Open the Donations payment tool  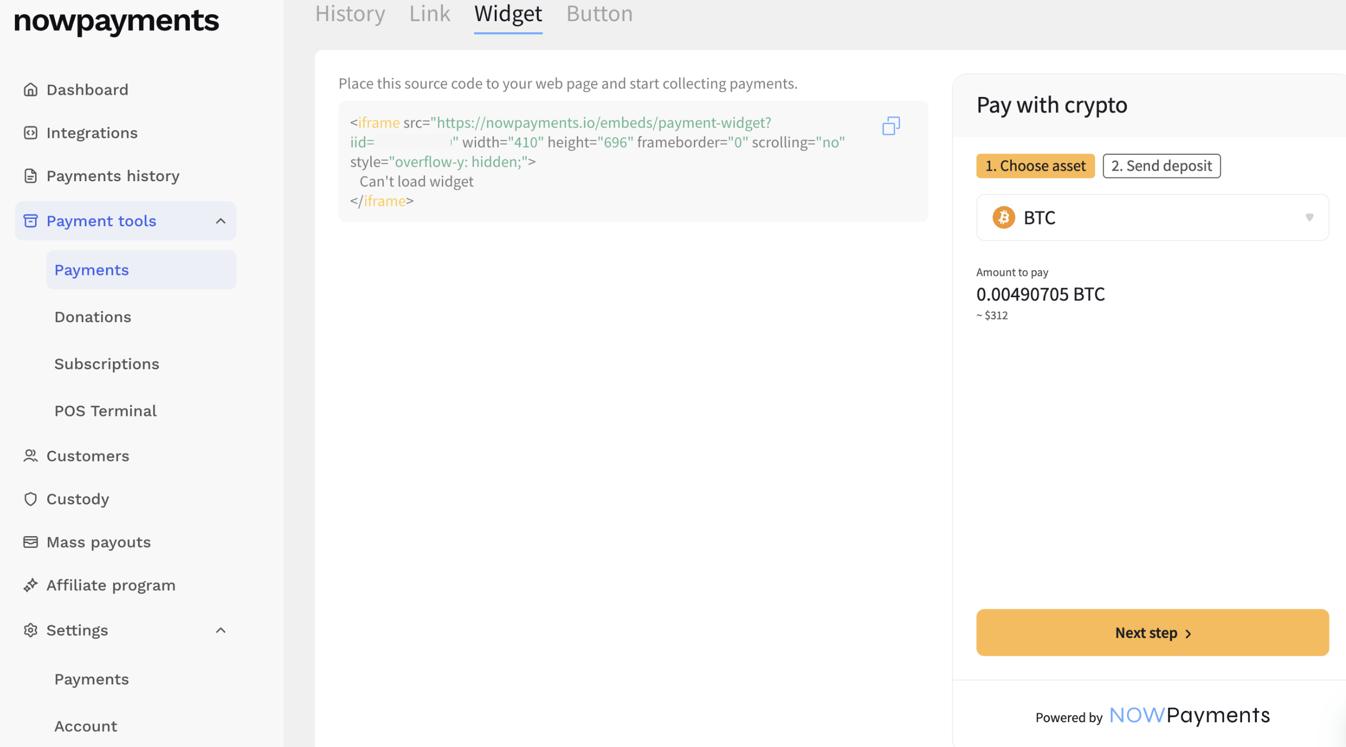[93, 317]
